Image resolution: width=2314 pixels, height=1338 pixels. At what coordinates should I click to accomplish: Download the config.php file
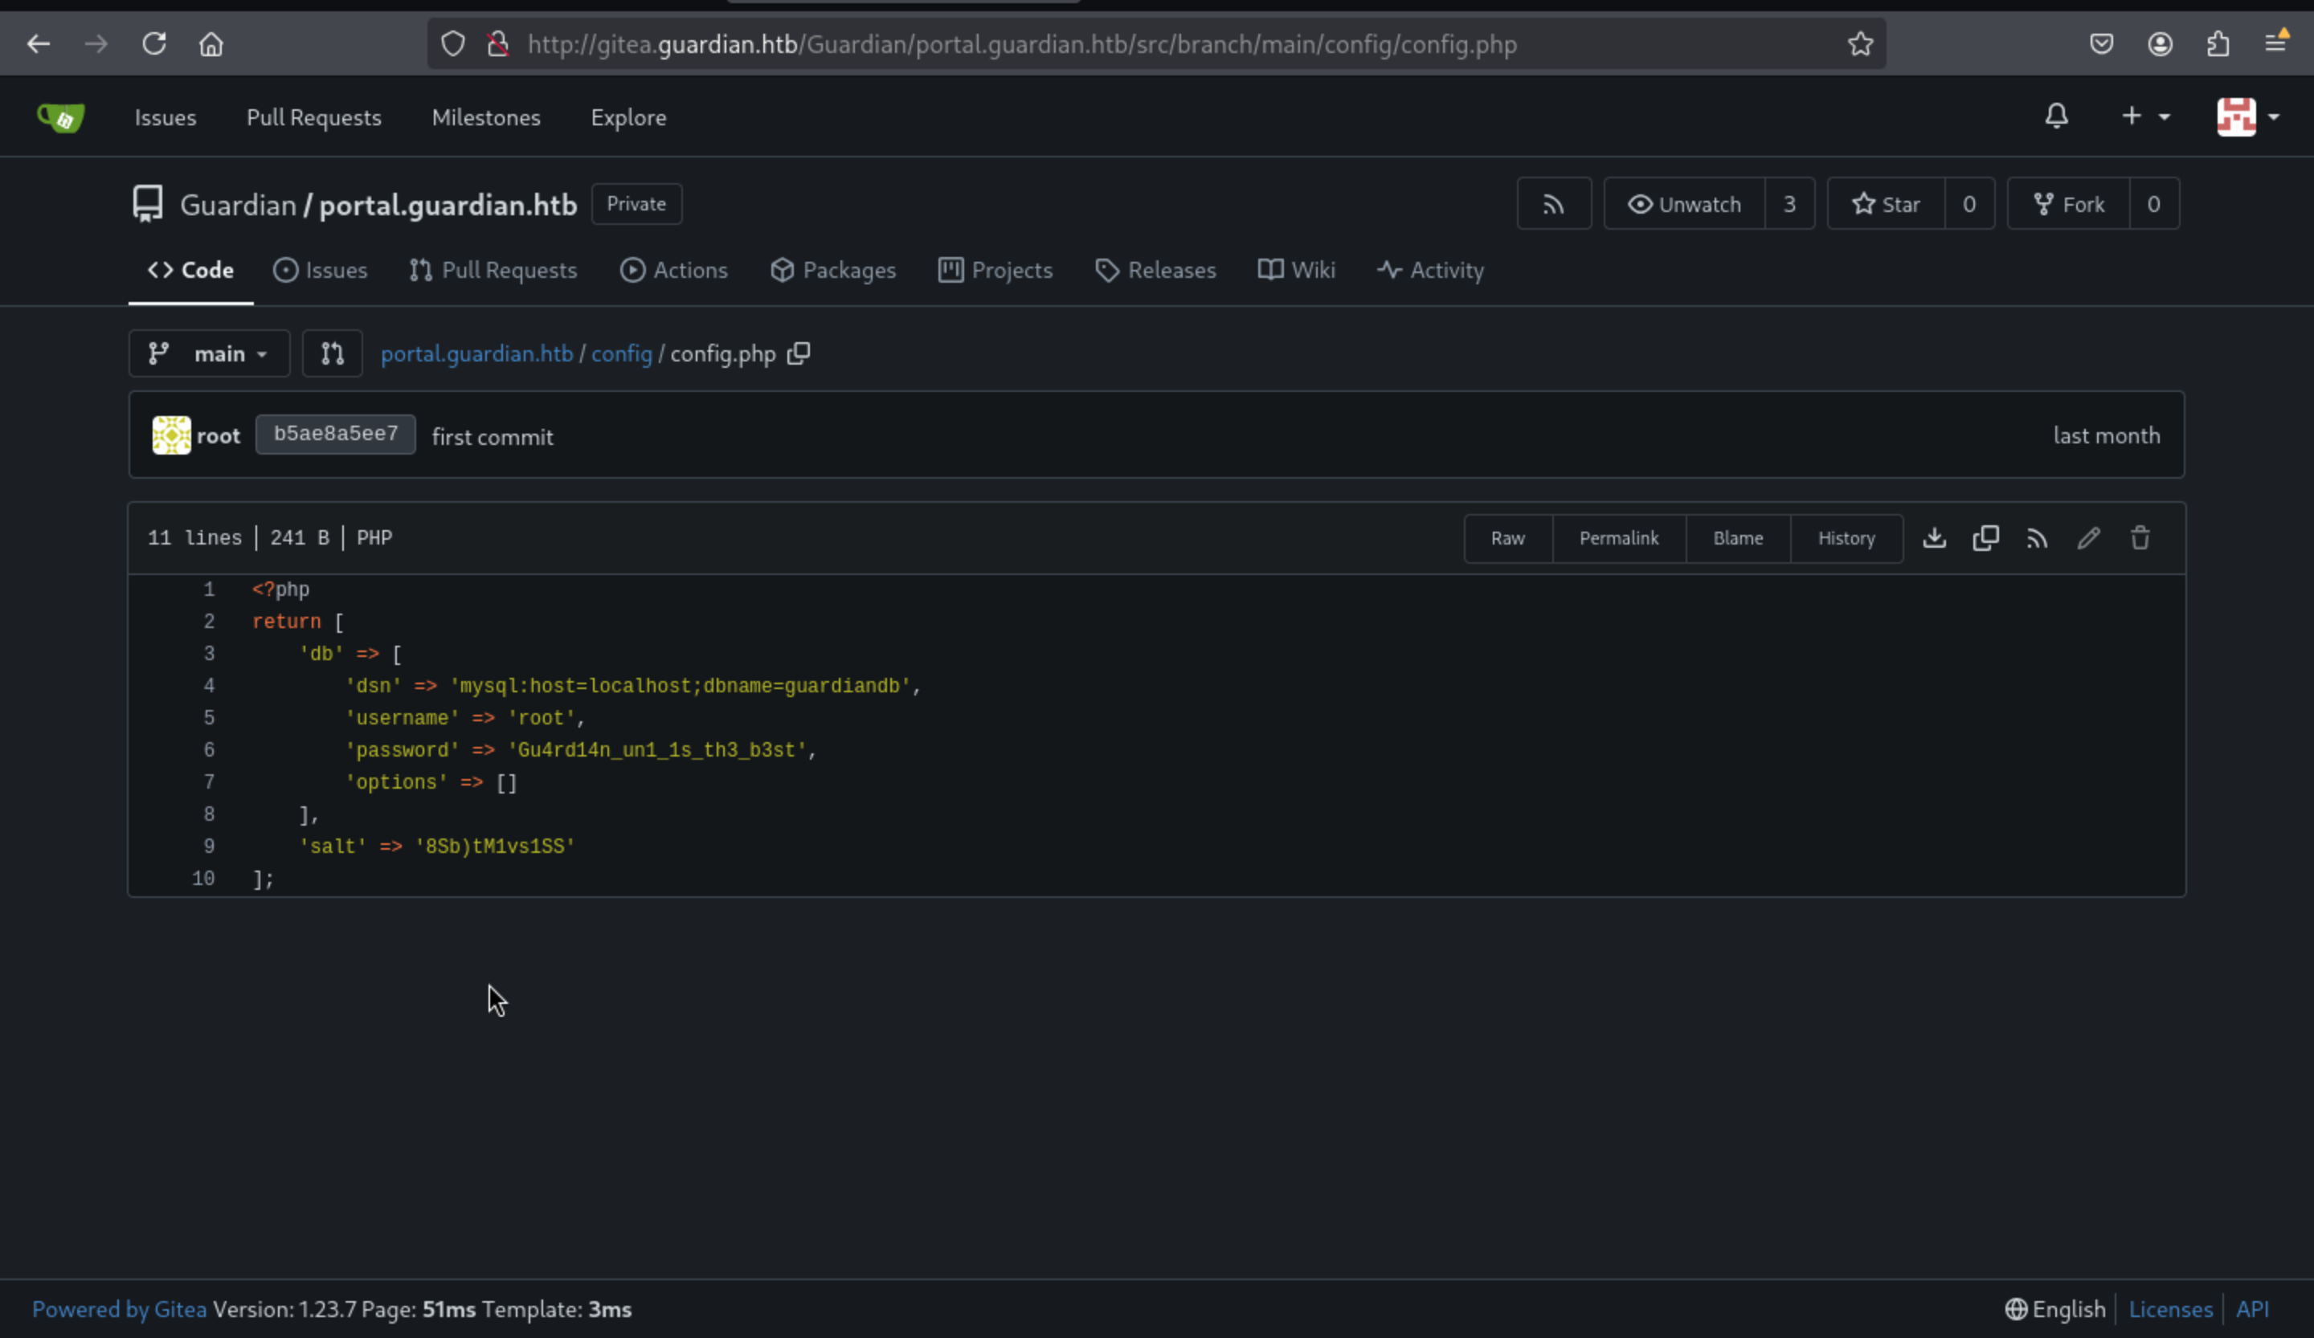click(x=1934, y=538)
